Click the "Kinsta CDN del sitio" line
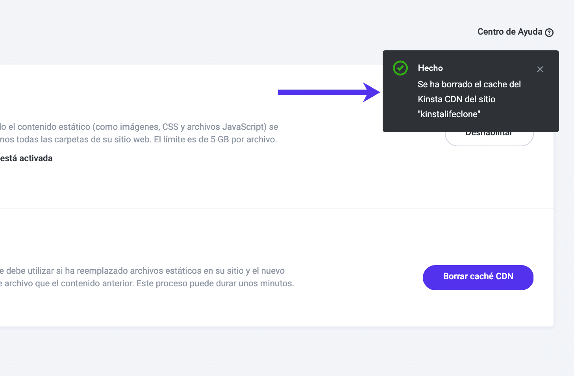The height and width of the screenshot is (376, 574). 456,99
